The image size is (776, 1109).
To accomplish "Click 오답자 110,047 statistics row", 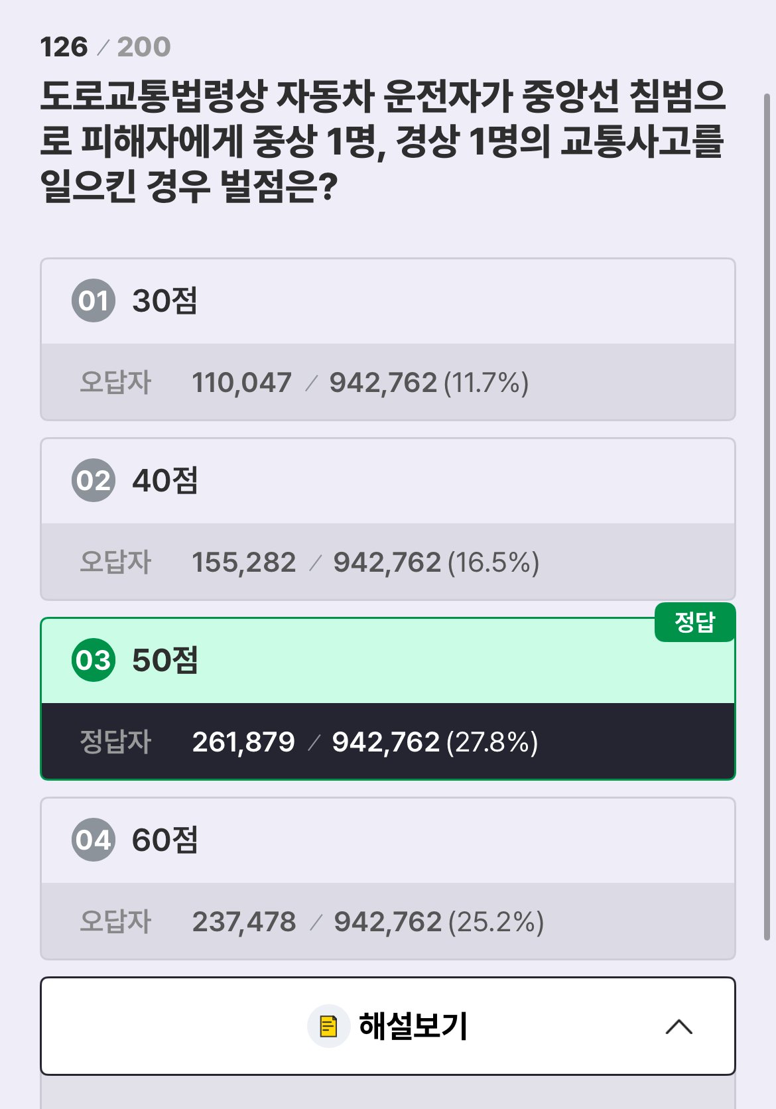I will 388,381.
